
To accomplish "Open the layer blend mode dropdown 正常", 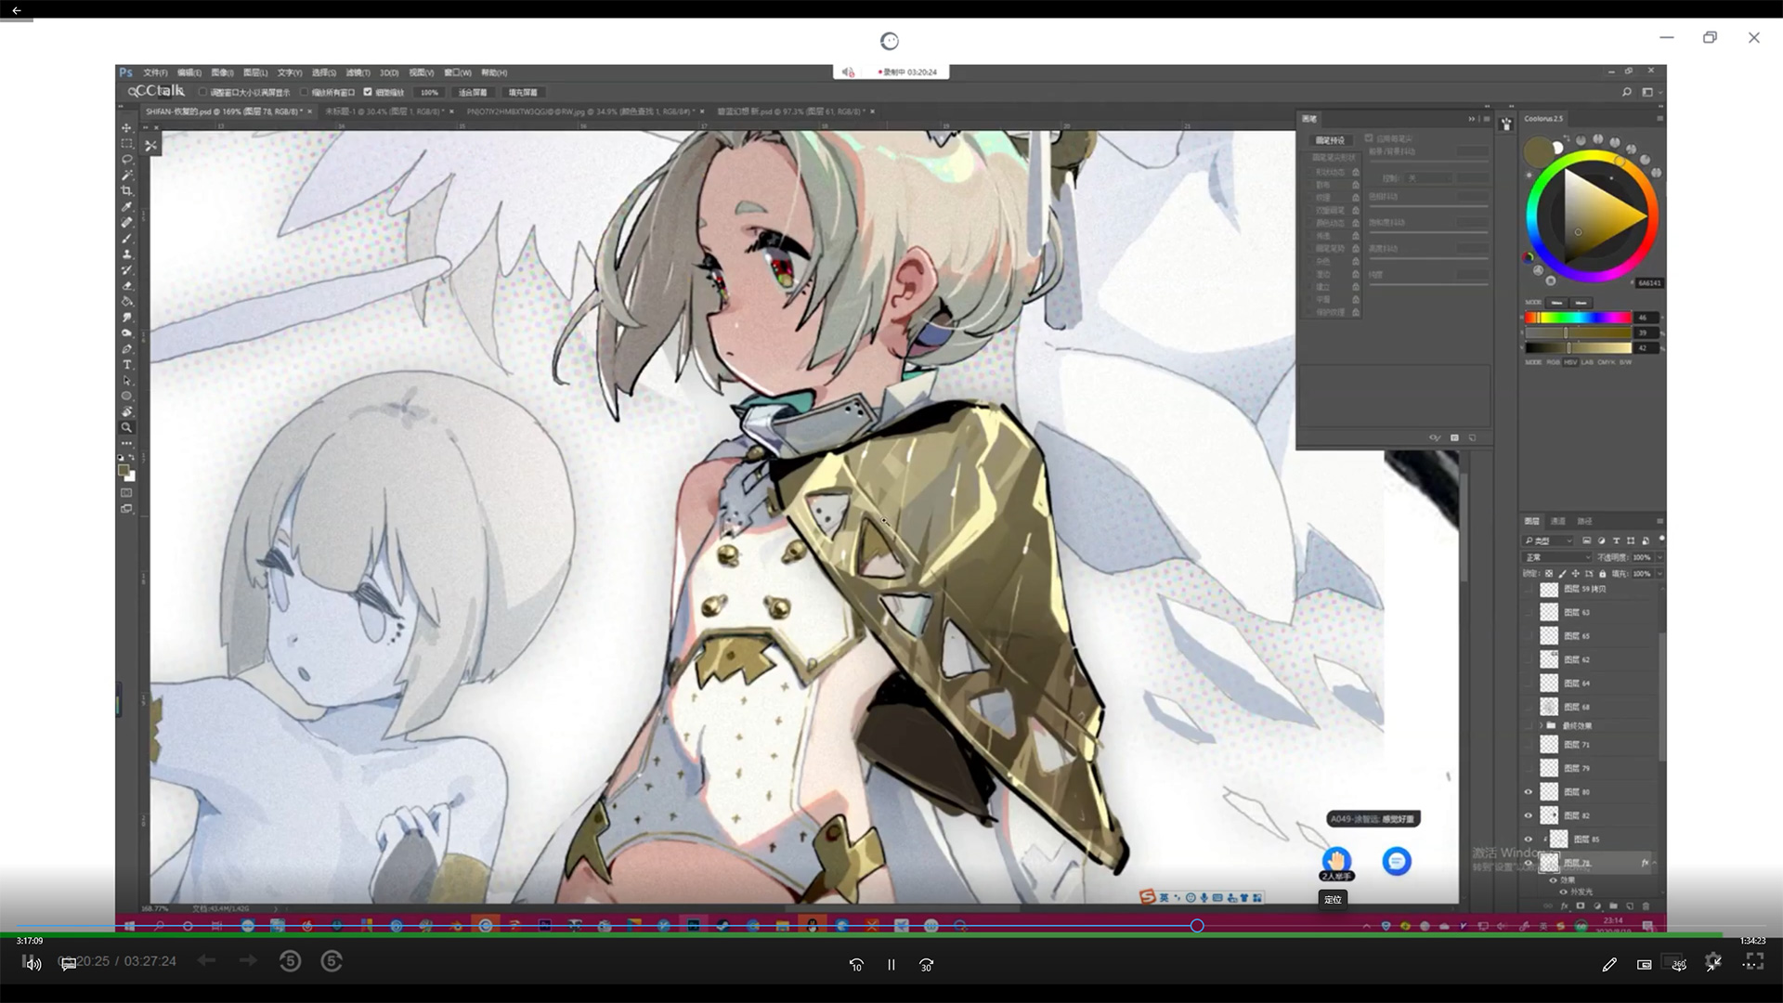I will coord(1556,557).
